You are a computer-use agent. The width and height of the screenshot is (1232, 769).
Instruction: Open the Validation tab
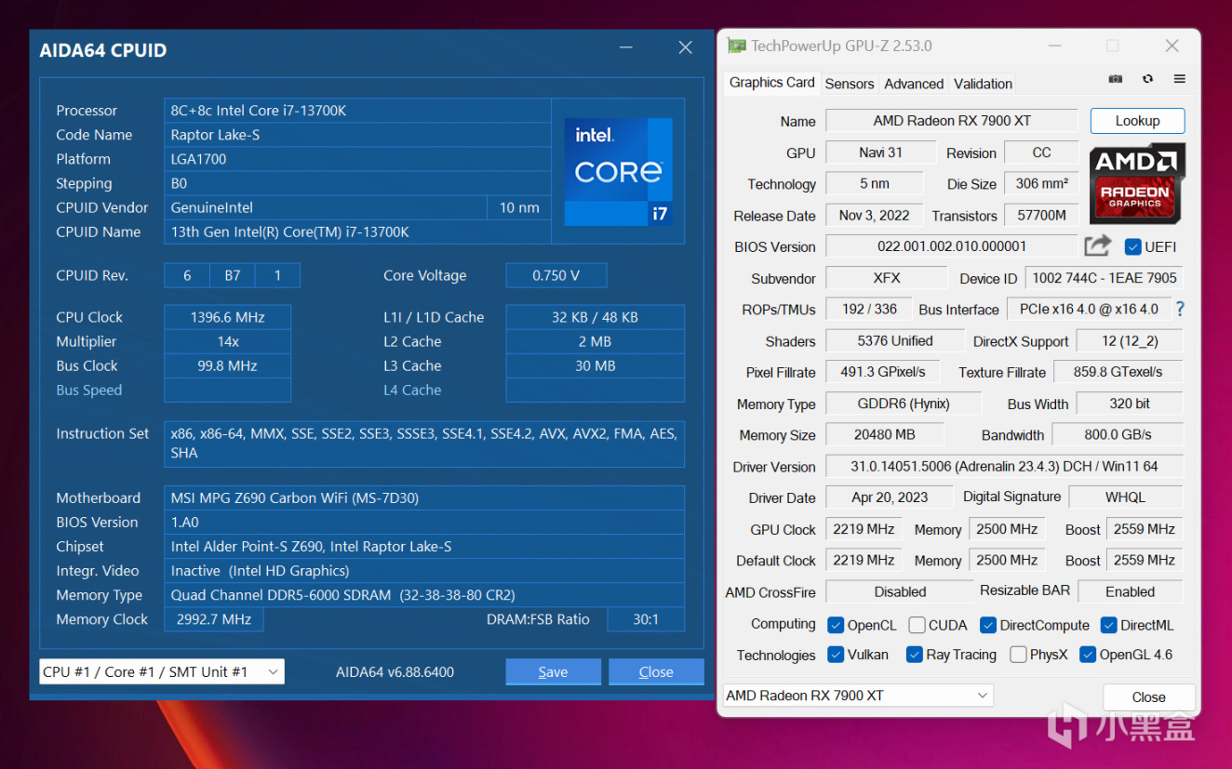point(983,84)
